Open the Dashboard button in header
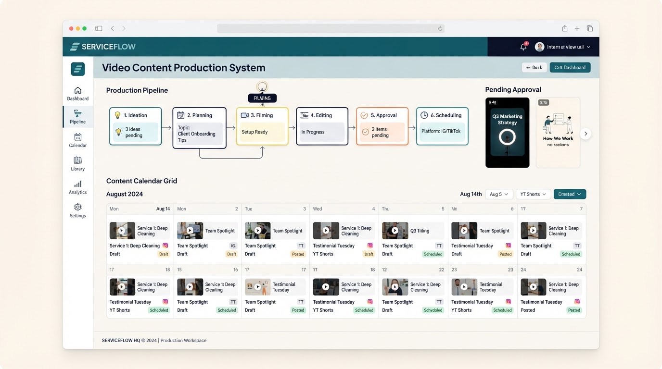The width and height of the screenshot is (662, 369). pyautogui.click(x=570, y=67)
